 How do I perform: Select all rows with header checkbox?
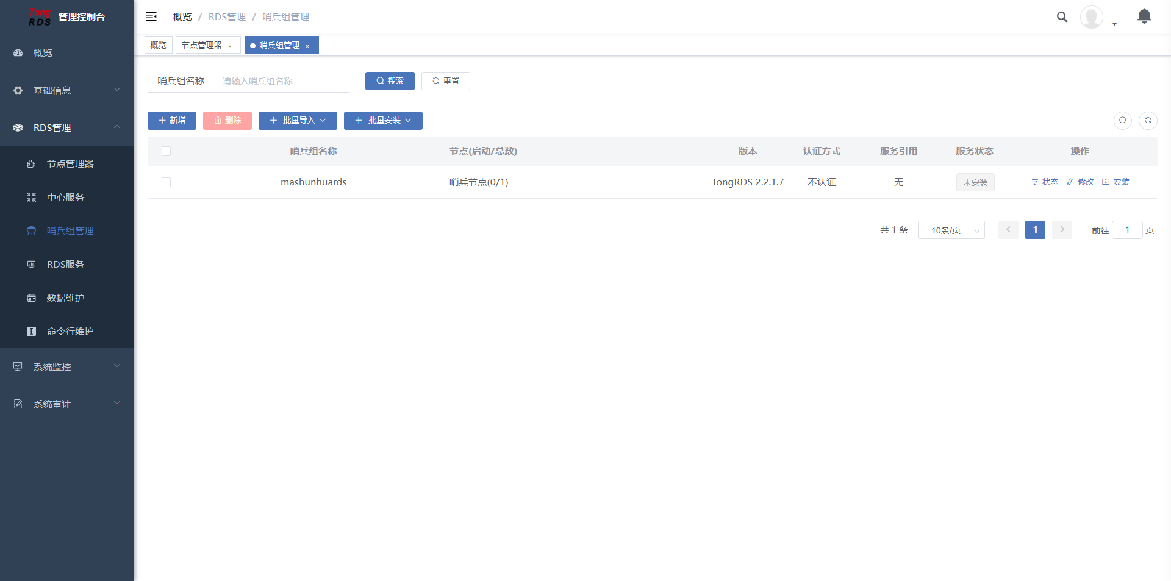166,151
